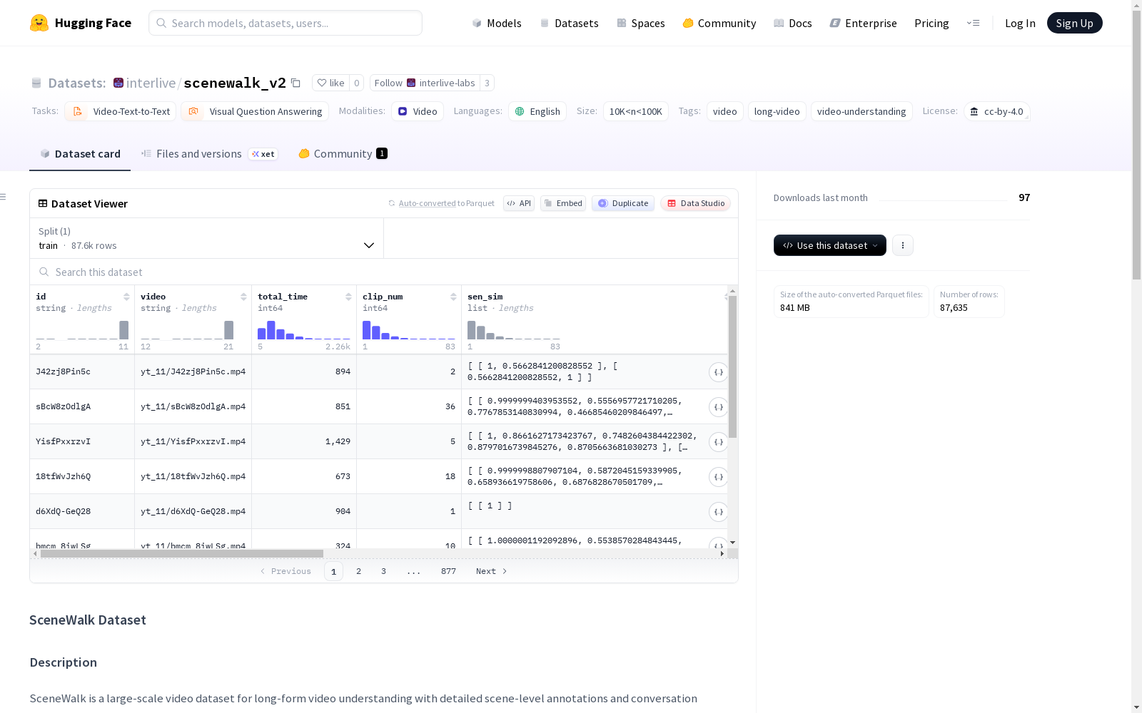The width and height of the screenshot is (1142, 713).
Task: Select cell yt_11/J42zj8Pin5c.mp4
Action: (x=193, y=371)
